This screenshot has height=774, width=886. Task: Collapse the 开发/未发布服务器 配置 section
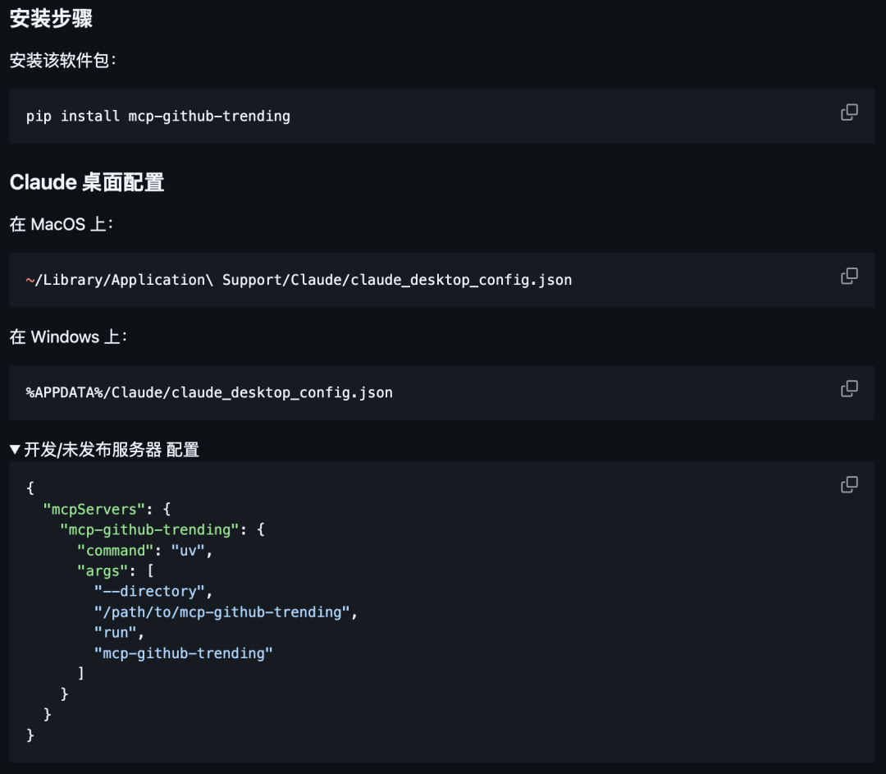pyautogui.click(x=104, y=450)
